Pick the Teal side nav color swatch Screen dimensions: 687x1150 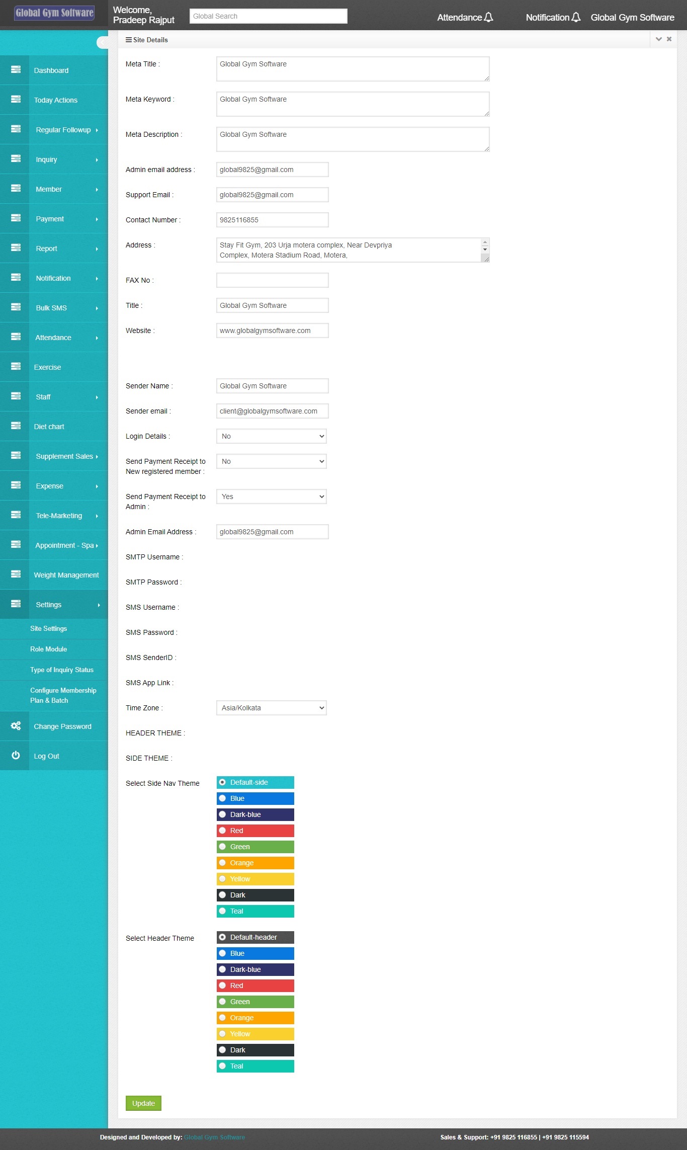coord(255,911)
